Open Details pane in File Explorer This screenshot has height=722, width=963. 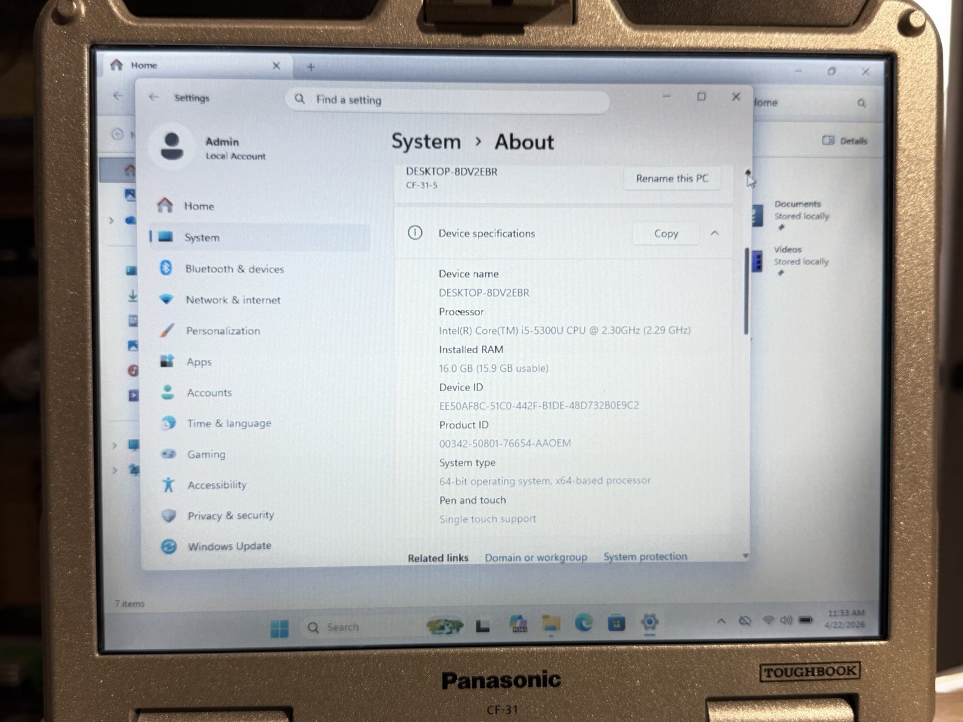pos(844,141)
